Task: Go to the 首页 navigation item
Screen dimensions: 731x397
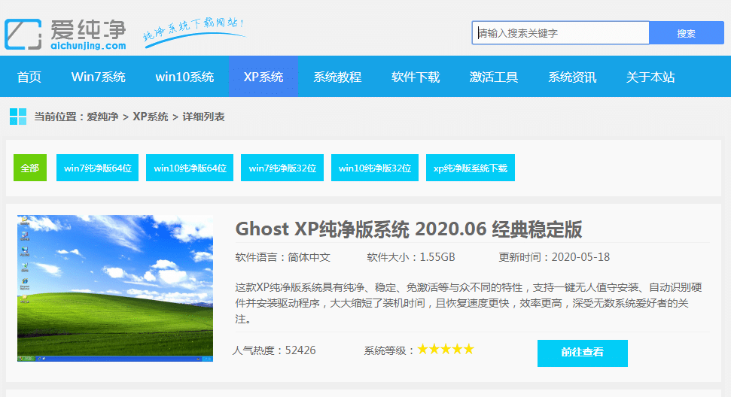Action: (29, 77)
